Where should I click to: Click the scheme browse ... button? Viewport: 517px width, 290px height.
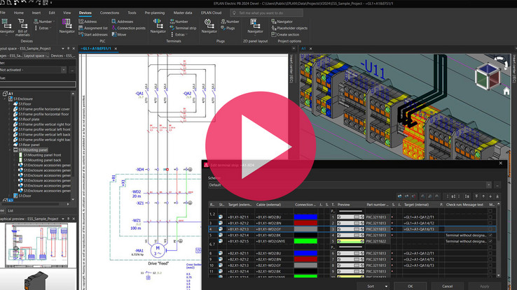point(497,184)
